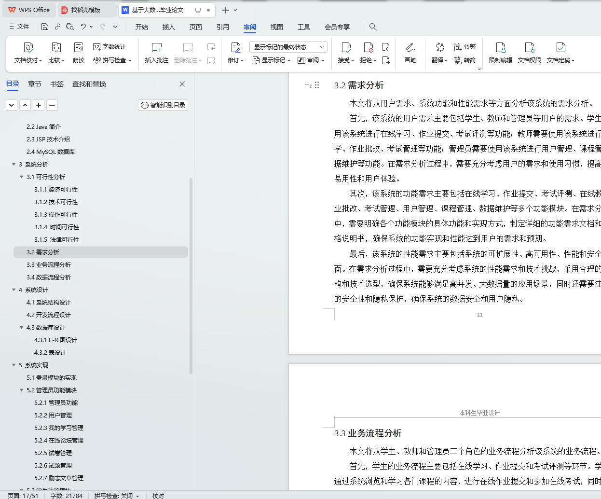
Task: Click the move heading down arrow button
Action: (x=12, y=105)
